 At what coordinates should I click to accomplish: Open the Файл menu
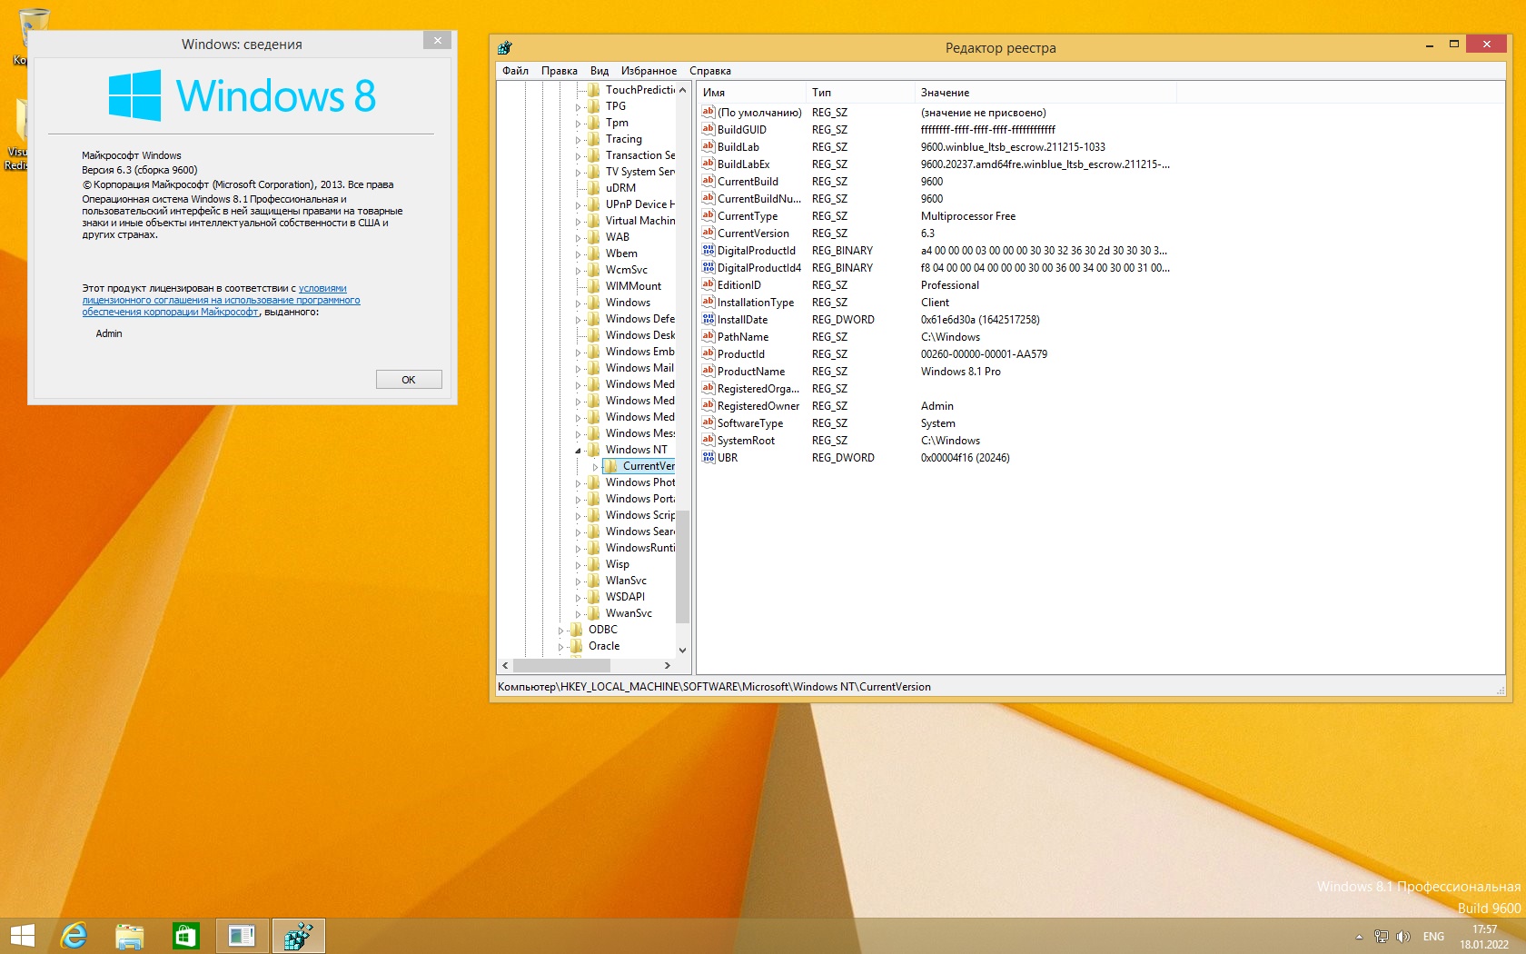click(x=515, y=71)
